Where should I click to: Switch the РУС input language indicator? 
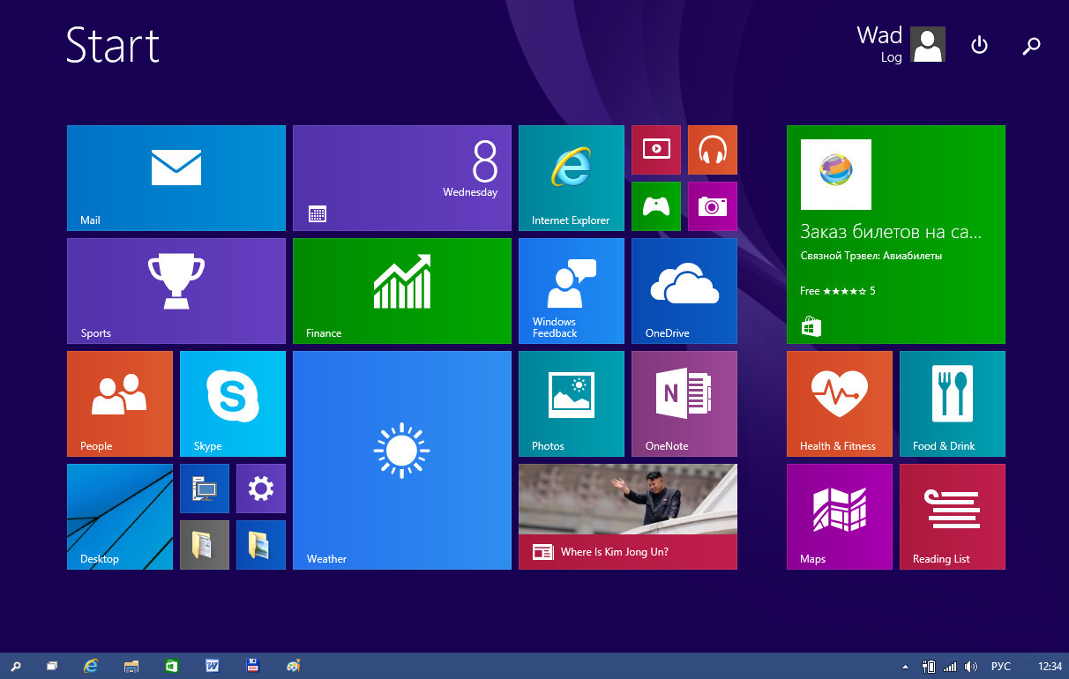pyautogui.click(x=1000, y=667)
